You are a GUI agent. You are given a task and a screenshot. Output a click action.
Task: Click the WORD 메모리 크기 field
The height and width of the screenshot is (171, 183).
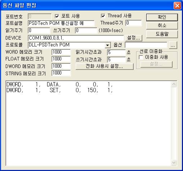tap(61, 52)
